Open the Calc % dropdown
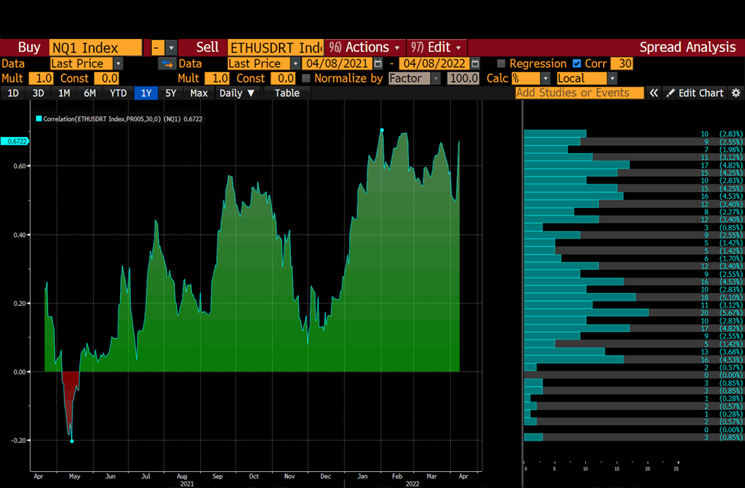Screen dimensions: 745x488 546,78
